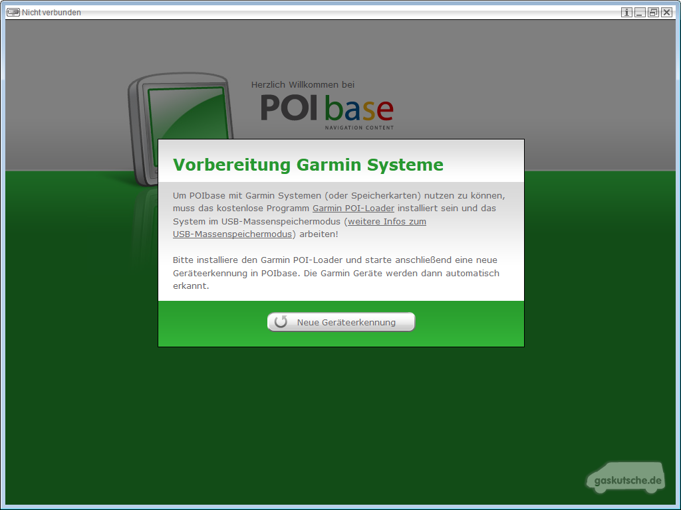The image size is (681, 510).
Task: Open the Garmin POI-Loader link
Action: pyautogui.click(x=353, y=208)
